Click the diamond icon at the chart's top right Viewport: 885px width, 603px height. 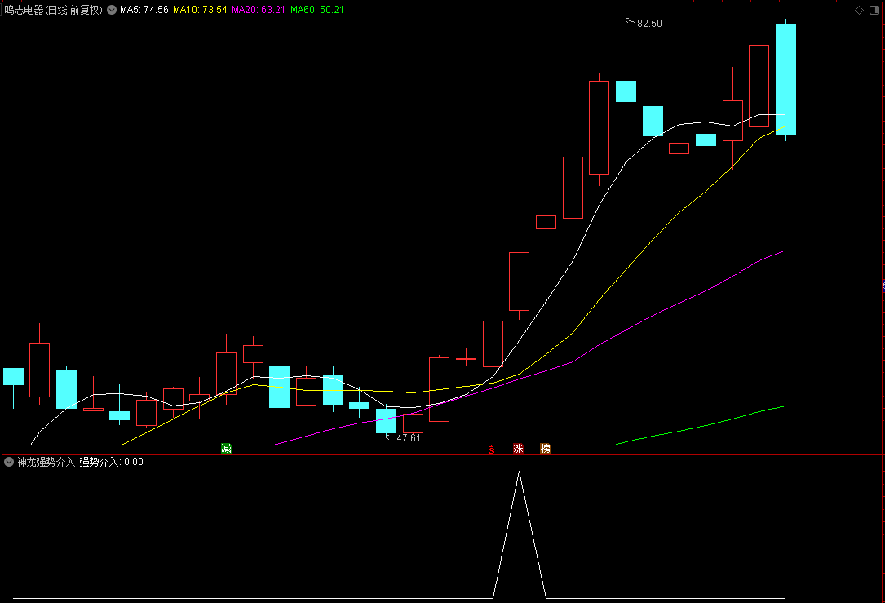[859, 10]
